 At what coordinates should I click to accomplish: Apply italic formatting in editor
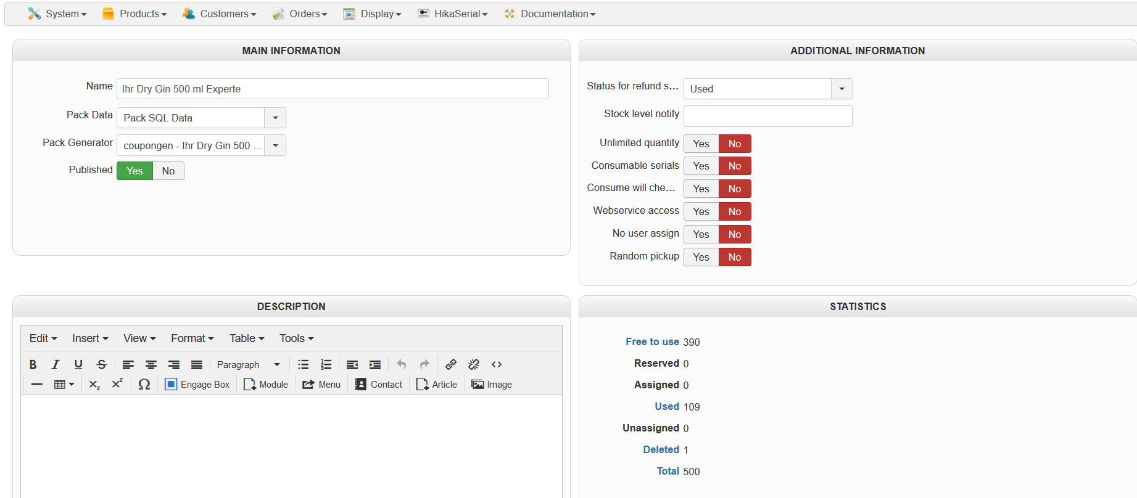56,364
